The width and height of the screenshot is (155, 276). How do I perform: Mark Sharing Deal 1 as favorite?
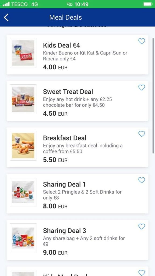pyautogui.click(x=142, y=180)
